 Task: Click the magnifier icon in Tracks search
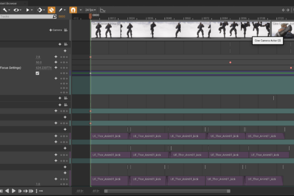pos(54,17)
